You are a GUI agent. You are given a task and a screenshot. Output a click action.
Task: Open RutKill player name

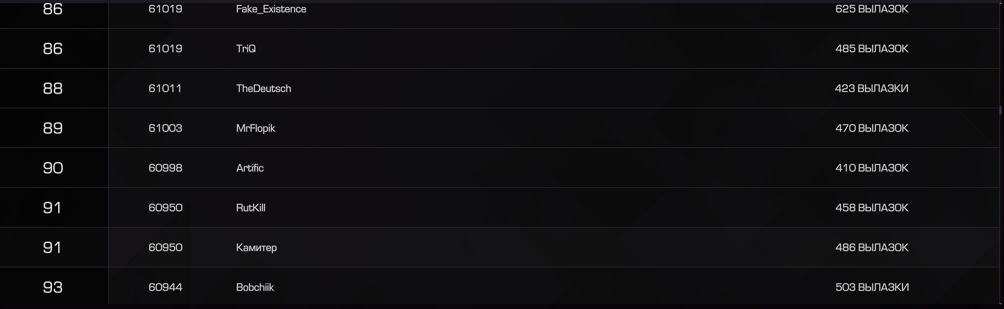(x=251, y=207)
